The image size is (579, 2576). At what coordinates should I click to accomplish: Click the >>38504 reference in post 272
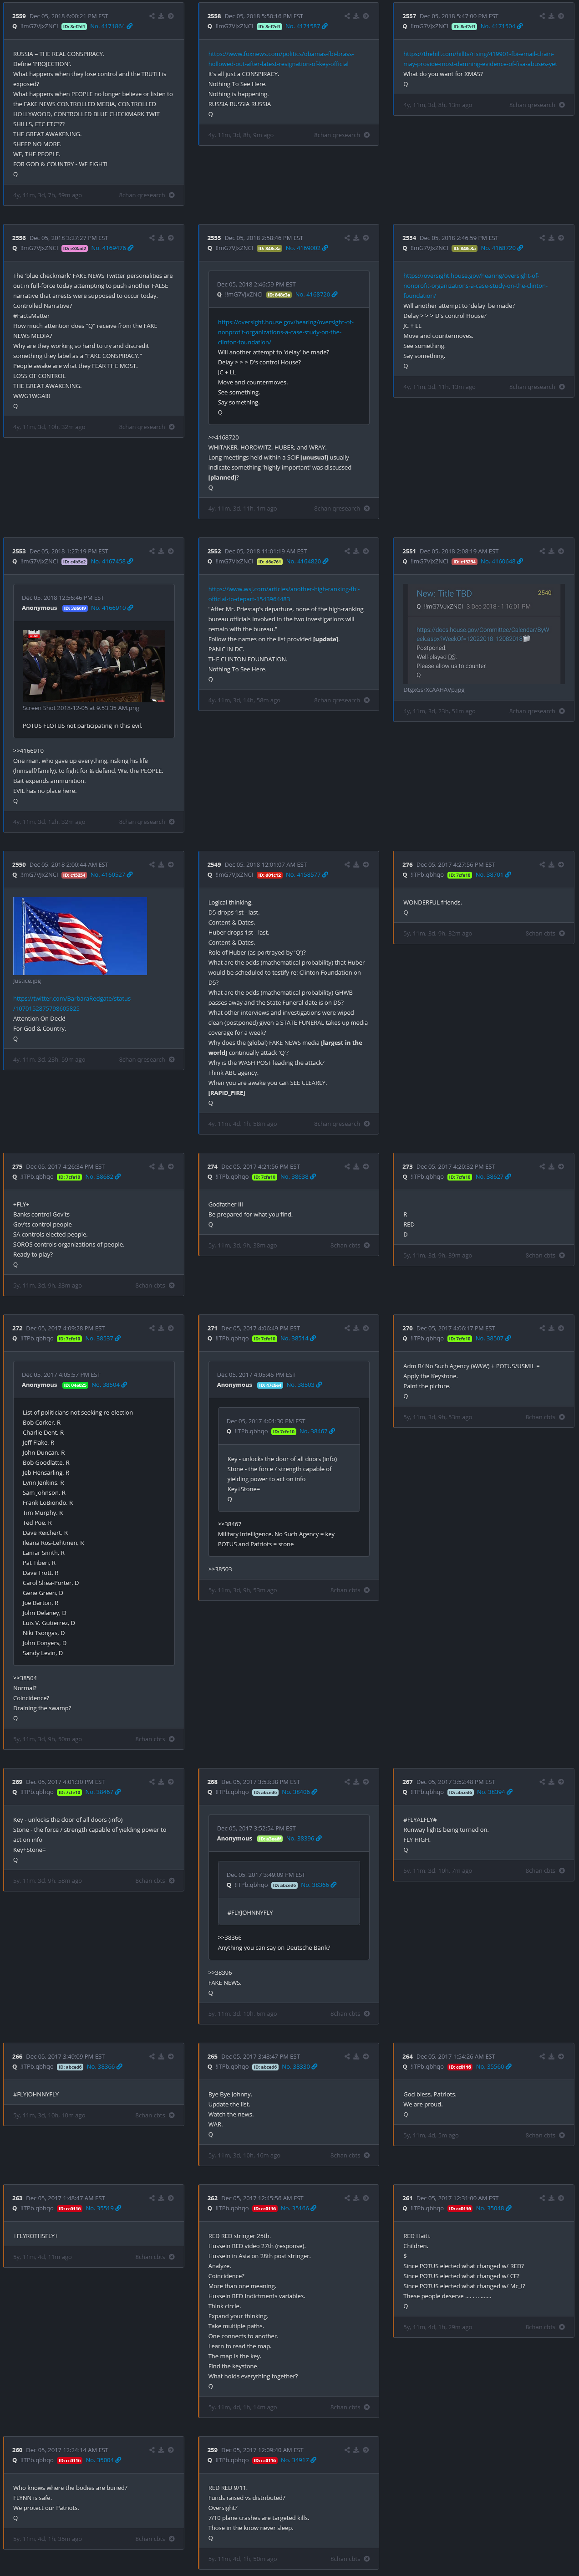click(x=25, y=1678)
